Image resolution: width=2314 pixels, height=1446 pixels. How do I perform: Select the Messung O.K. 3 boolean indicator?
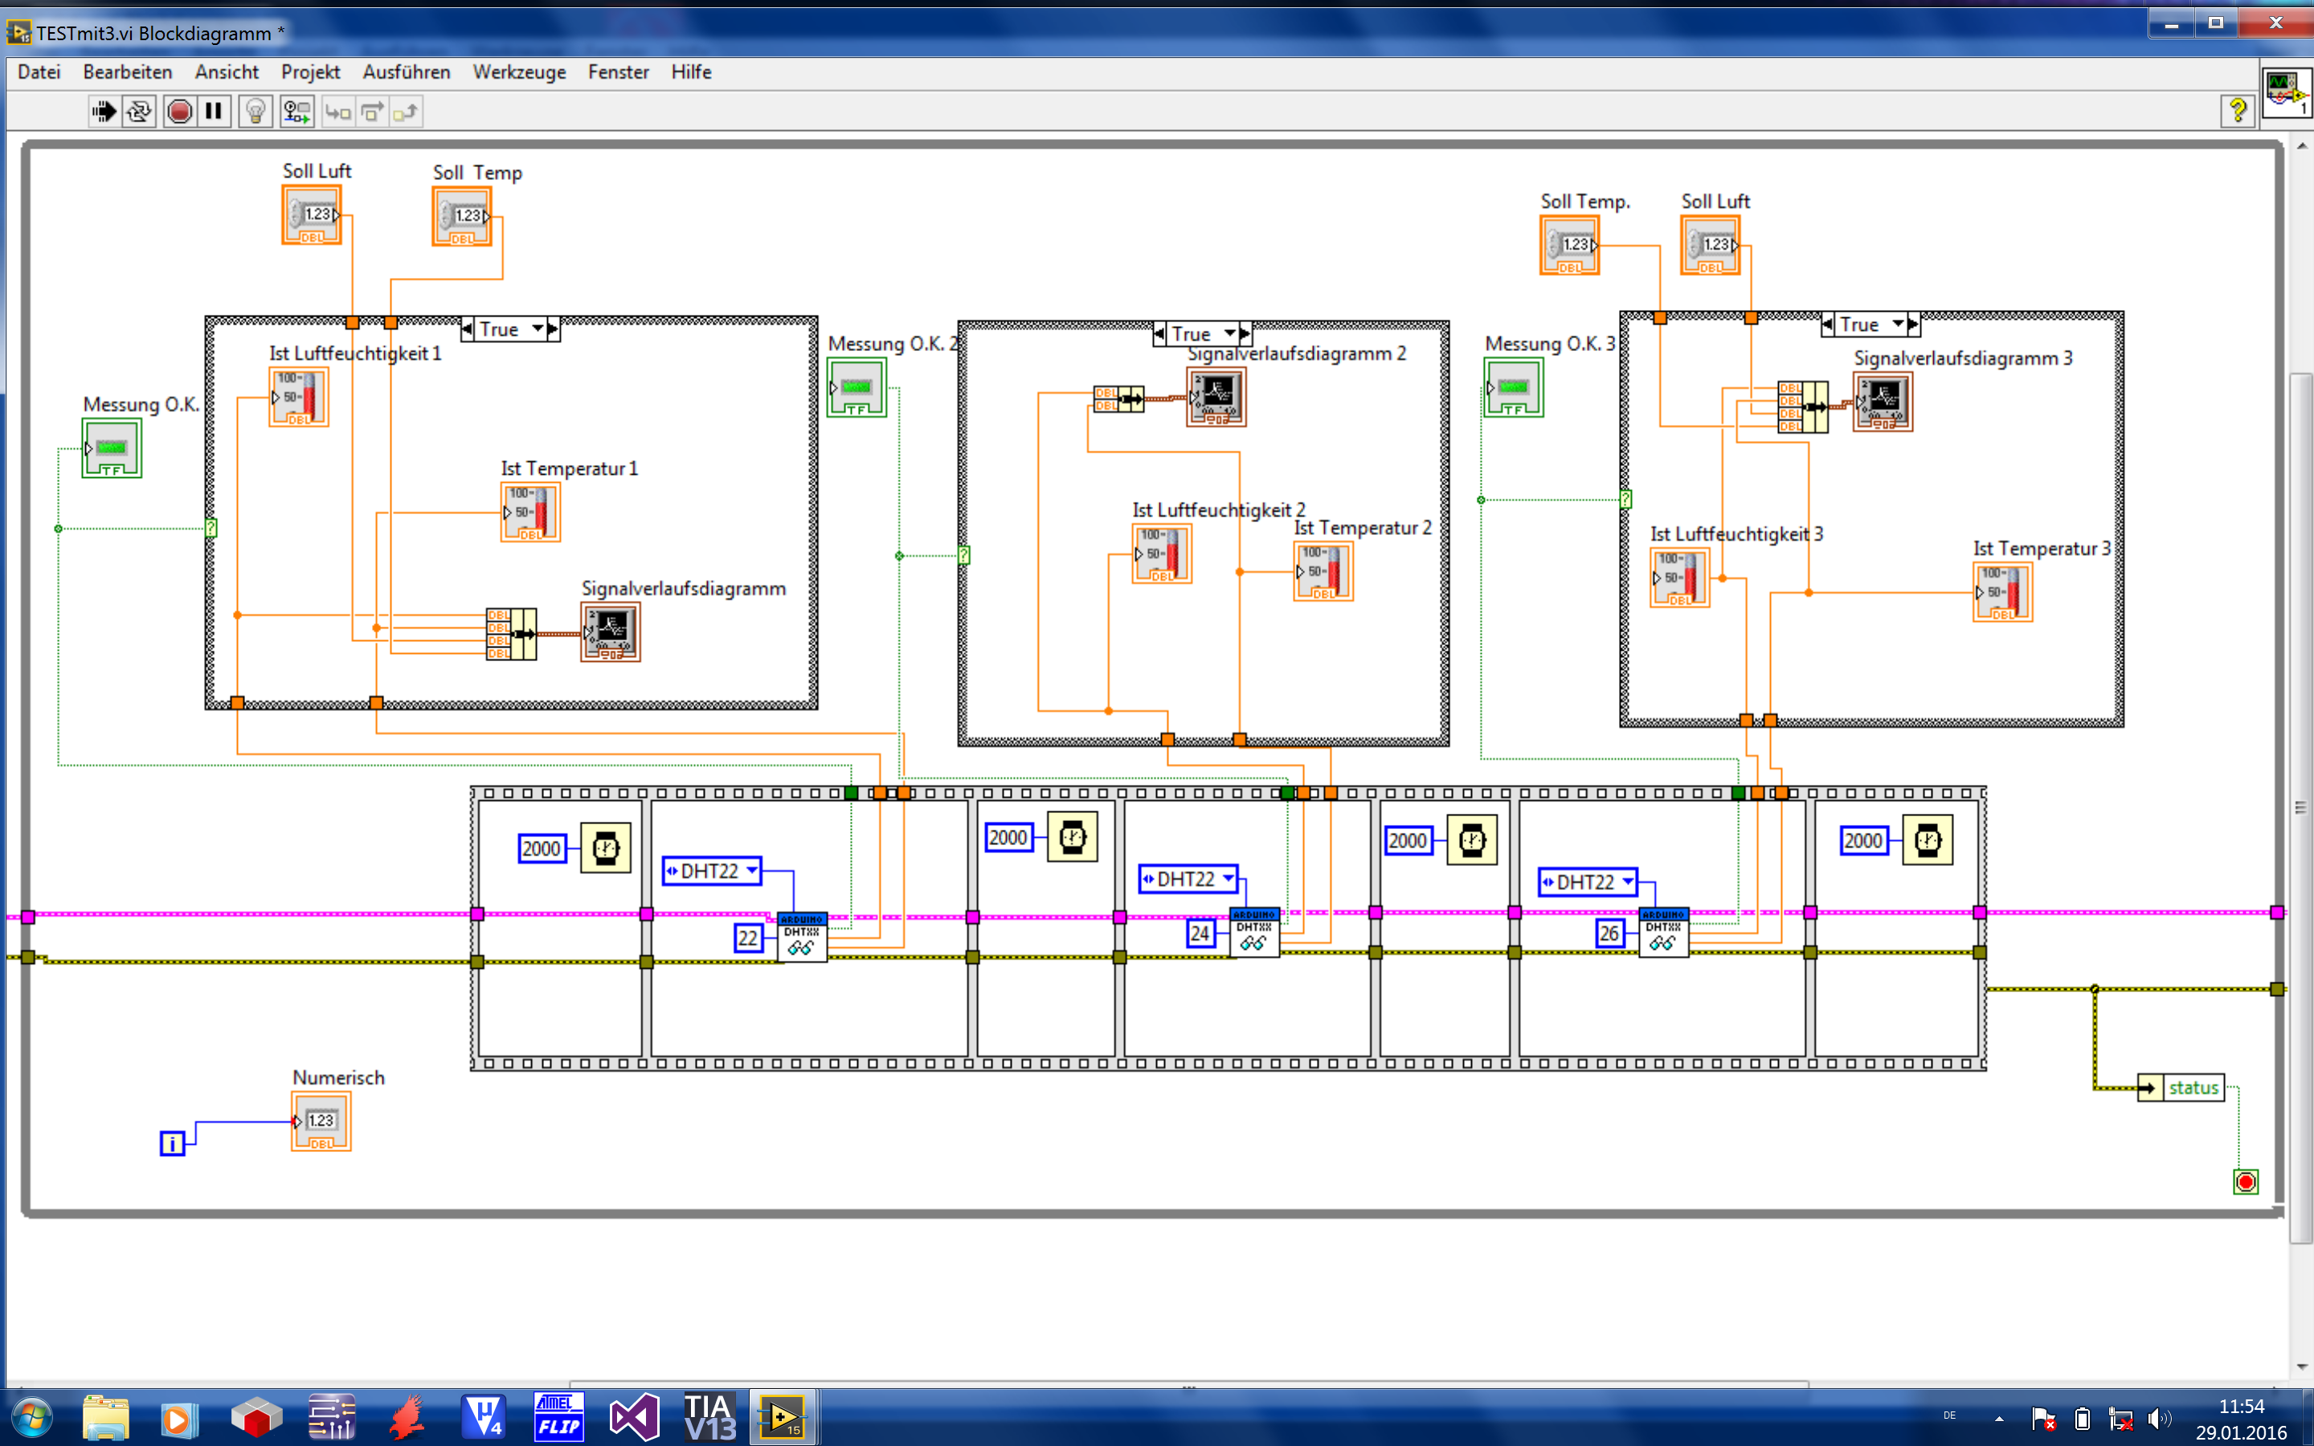[x=1513, y=387]
